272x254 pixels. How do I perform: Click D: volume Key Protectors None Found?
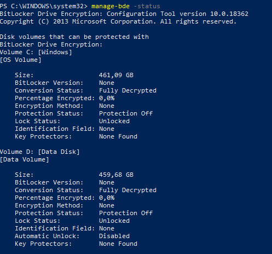tap(118, 244)
